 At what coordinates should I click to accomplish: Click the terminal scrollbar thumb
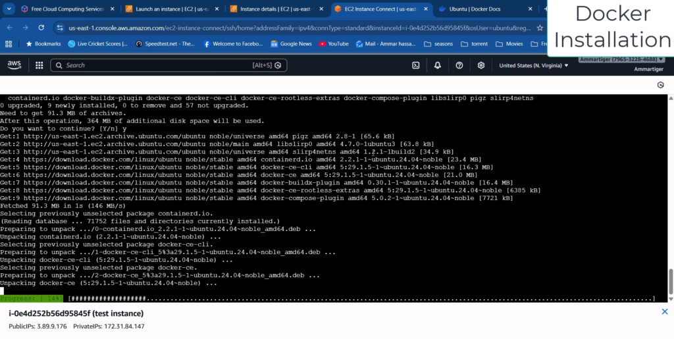pos(671,282)
